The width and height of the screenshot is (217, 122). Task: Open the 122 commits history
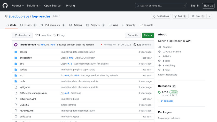click(x=142, y=45)
